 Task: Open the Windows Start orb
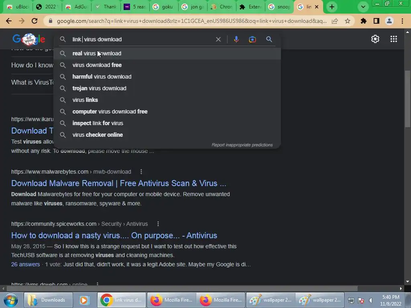coord(10,300)
